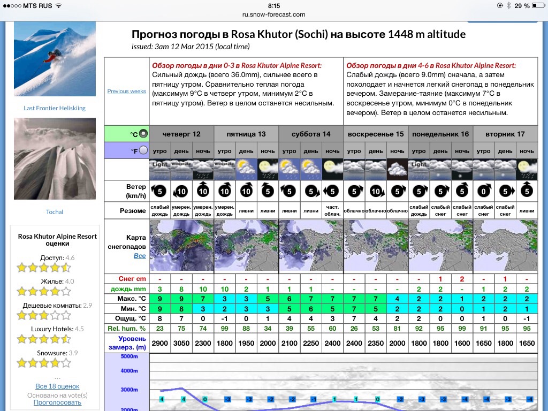The height and width of the screenshot is (411, 548).
Task: Select the пятница 13 day header
Action: pos(246,134)
